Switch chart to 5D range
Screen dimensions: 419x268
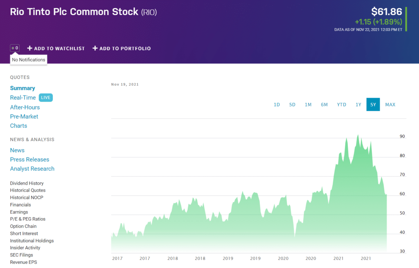[292, 105]
